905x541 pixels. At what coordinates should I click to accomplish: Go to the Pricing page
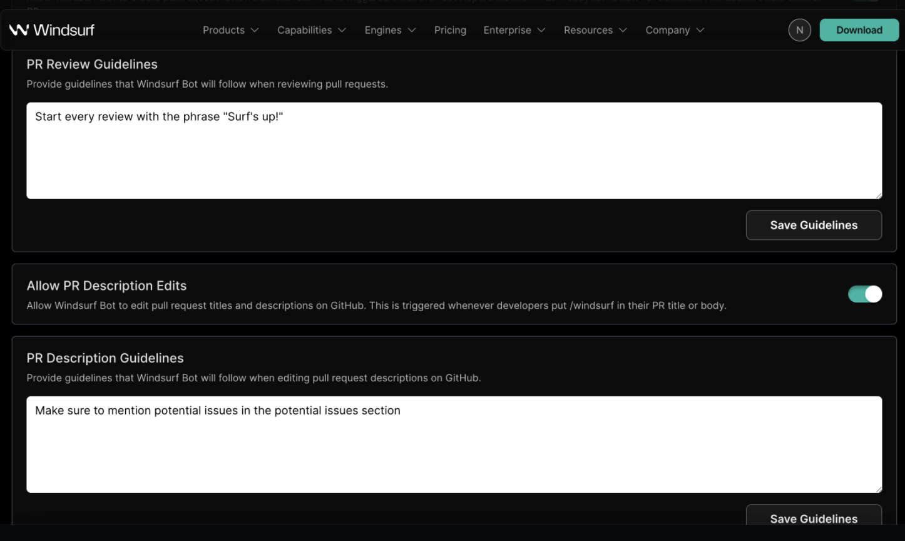click(x=450, y=30)
